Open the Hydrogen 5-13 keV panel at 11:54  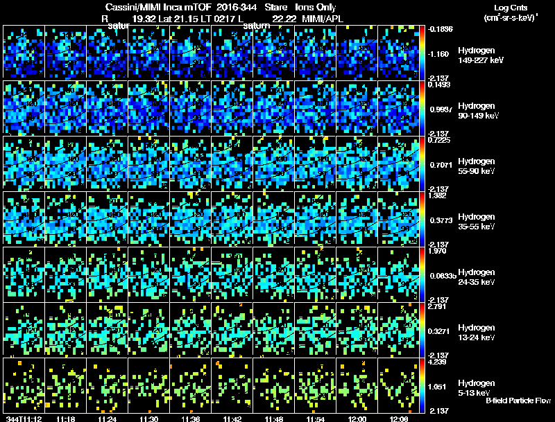tap(316, 385)
